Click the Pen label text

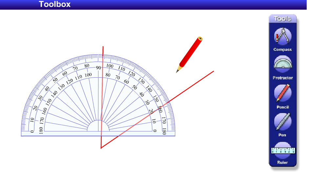pos(282,135)
